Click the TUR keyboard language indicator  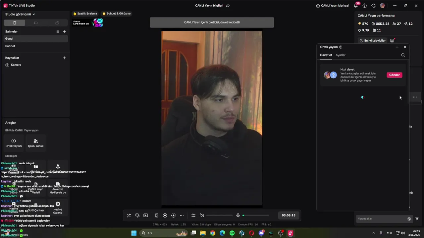(x=389, y=233)
